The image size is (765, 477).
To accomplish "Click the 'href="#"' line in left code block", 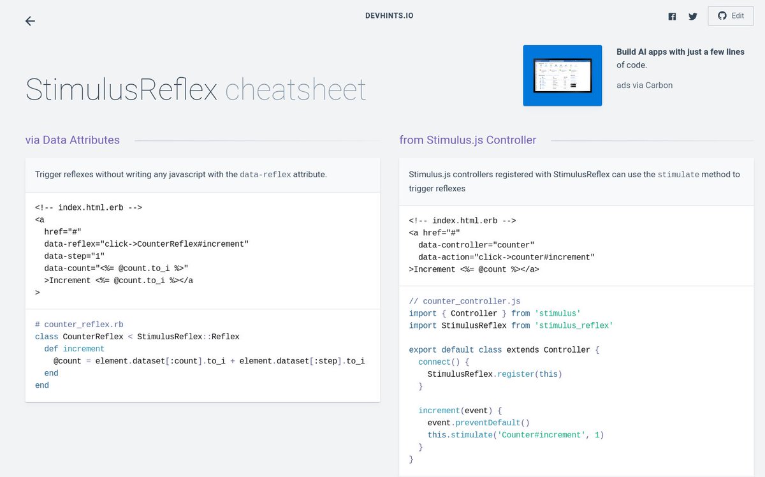I will tap(62, 231).
